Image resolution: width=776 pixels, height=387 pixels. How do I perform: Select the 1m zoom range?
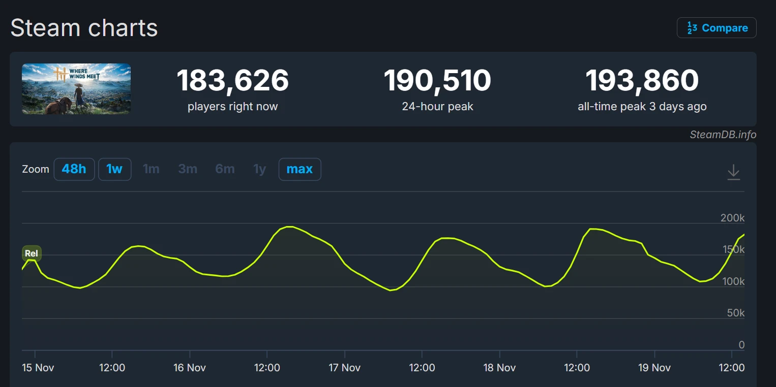151,169
